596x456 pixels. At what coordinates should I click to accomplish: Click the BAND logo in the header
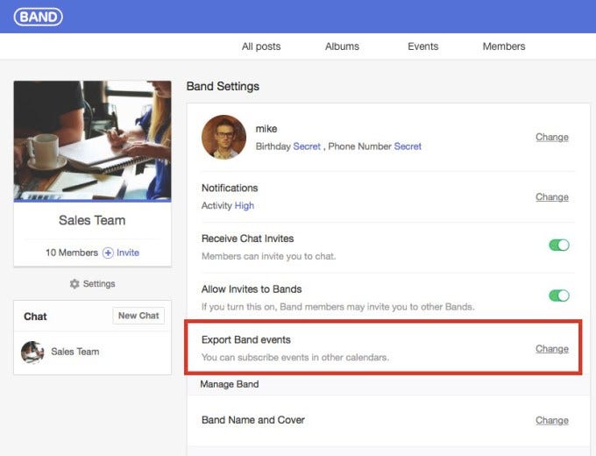point(39,18)
